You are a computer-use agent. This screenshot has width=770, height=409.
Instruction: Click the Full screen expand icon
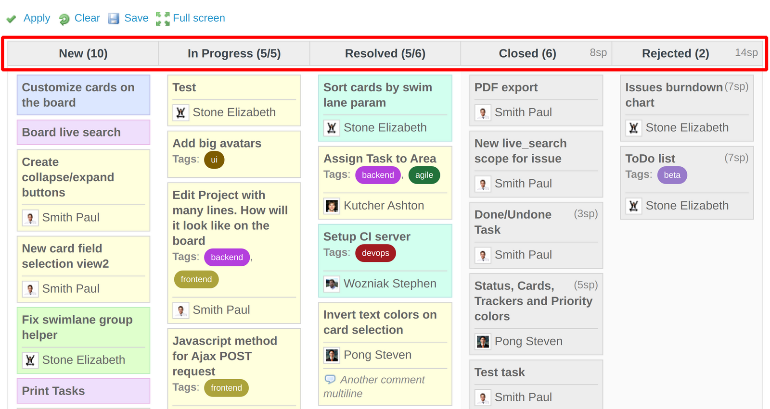point(162,18)
